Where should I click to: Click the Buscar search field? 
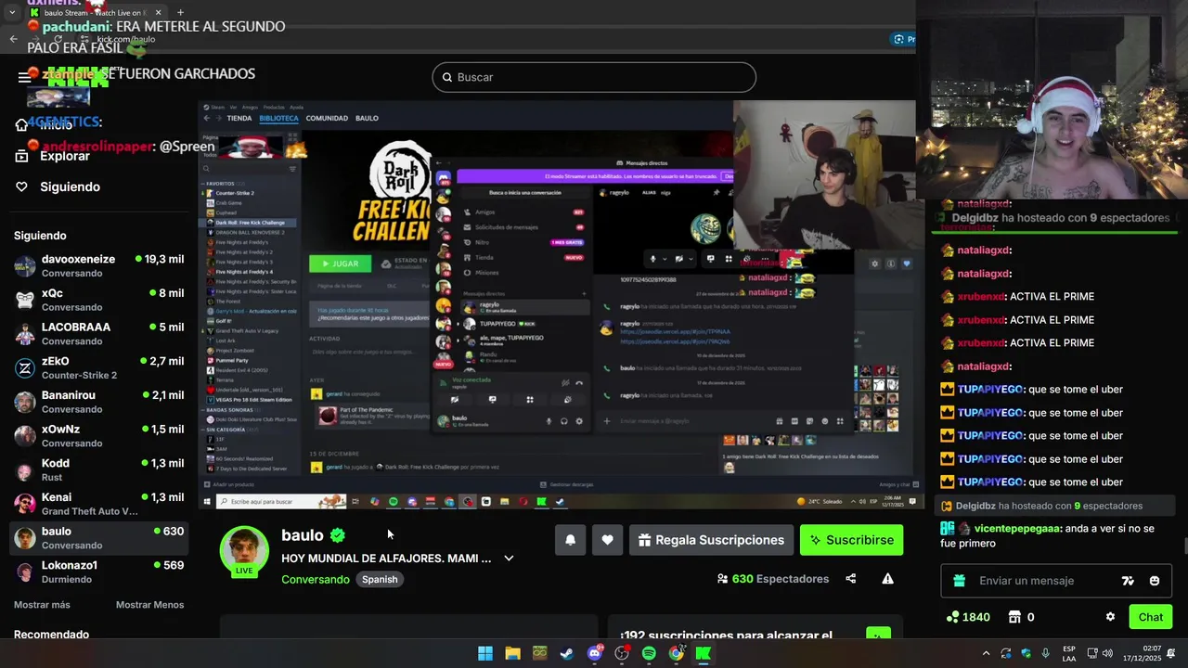pos(594,77)
